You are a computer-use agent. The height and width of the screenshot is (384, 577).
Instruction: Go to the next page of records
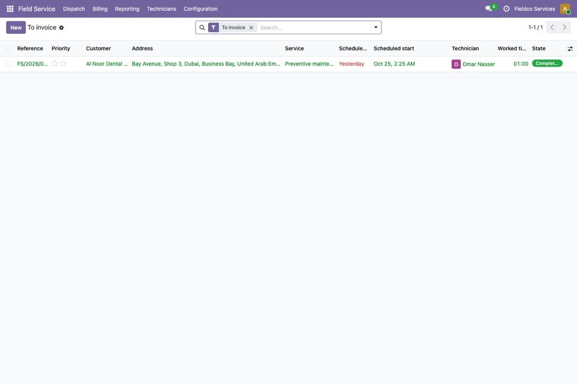click(564, 27)
